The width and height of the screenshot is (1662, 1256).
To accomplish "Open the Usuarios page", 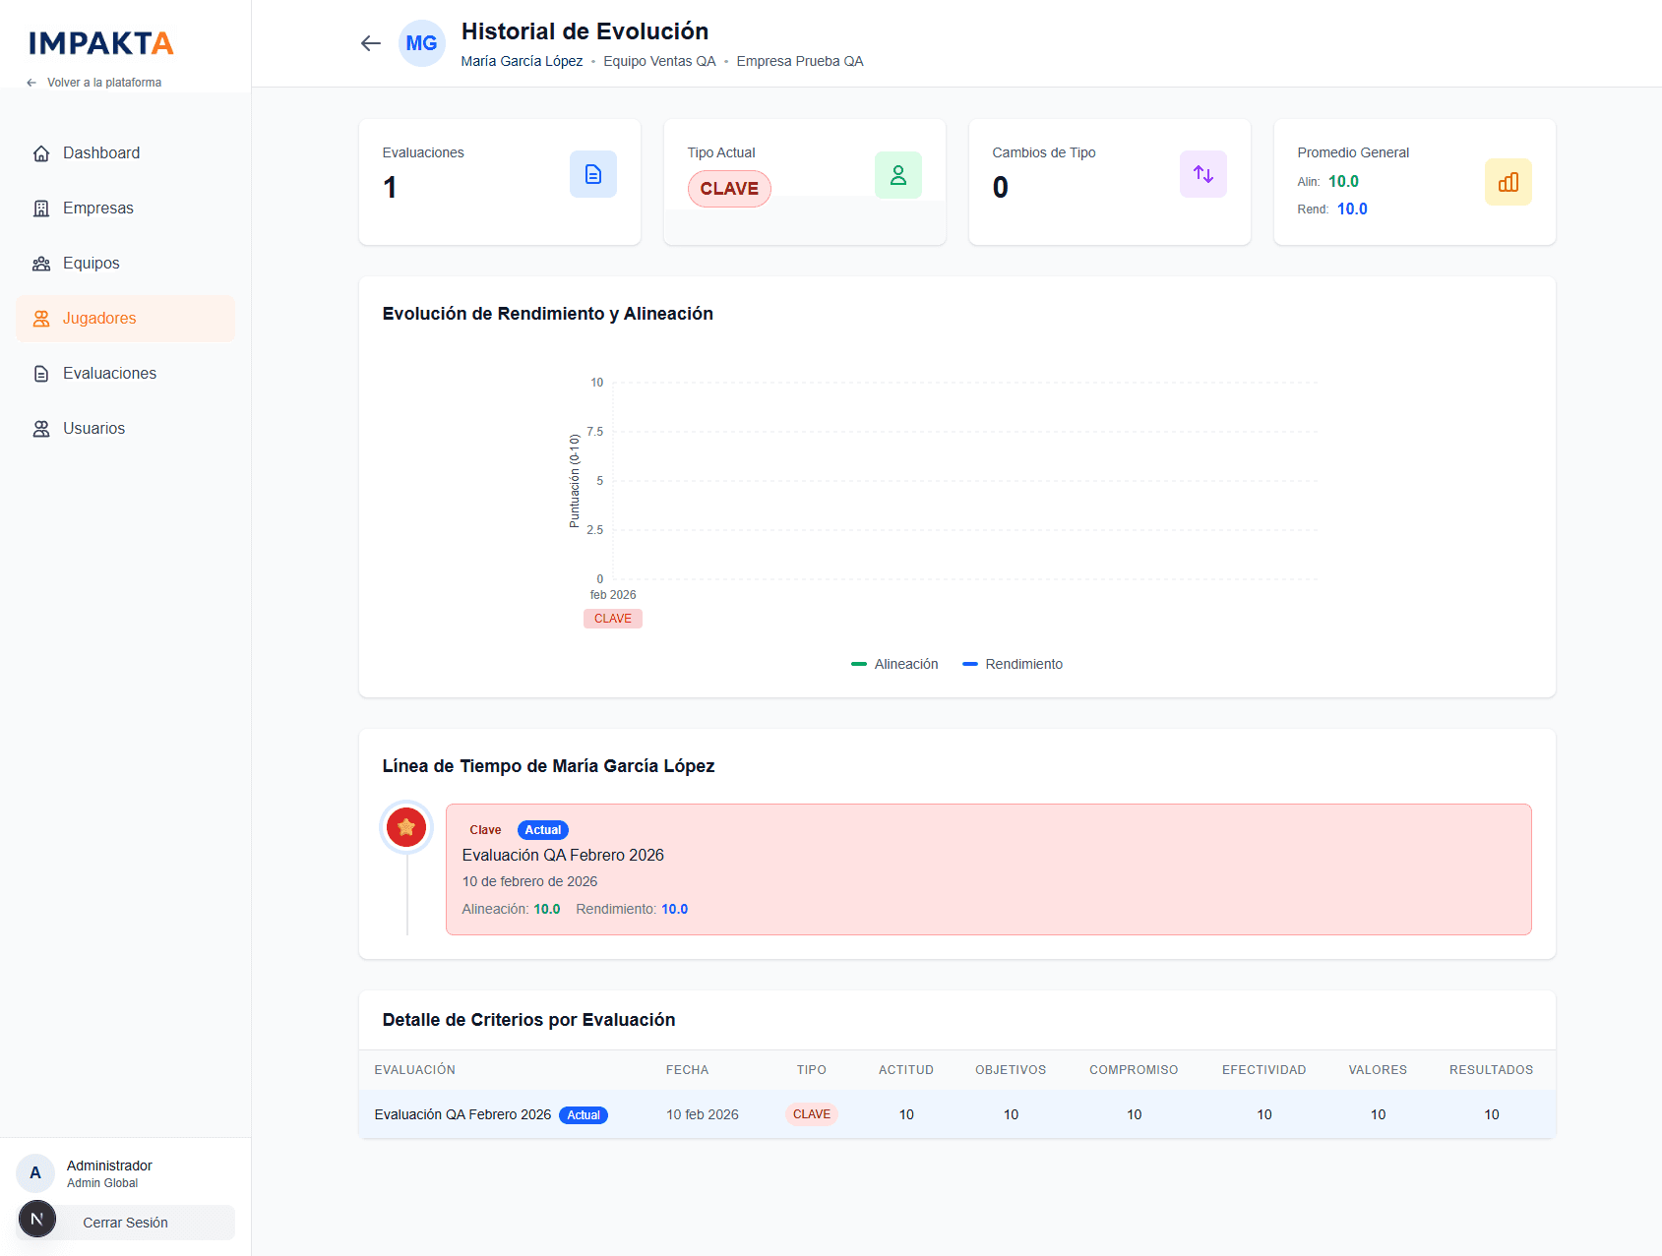I will [x=93, y=429].
